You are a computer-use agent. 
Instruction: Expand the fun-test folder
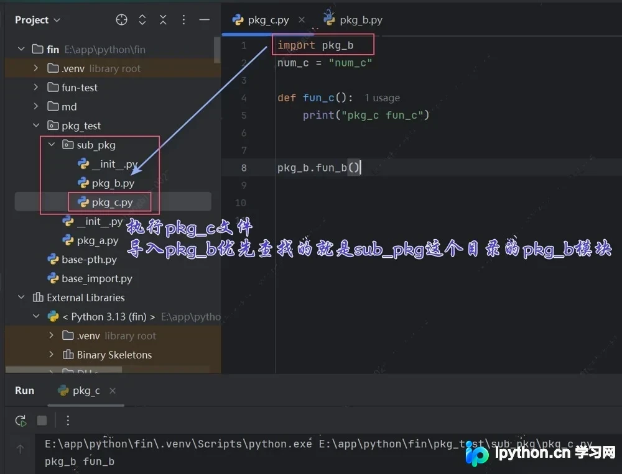click(35, 87)
